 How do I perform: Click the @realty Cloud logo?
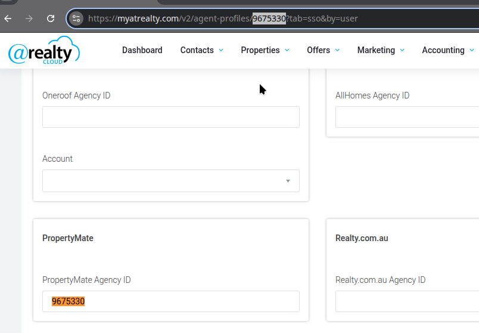[x=44, y=51]
